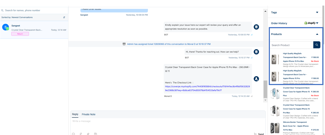
Task: Click the chat vertical scrollbar thumb
Action: coord(265,89)
